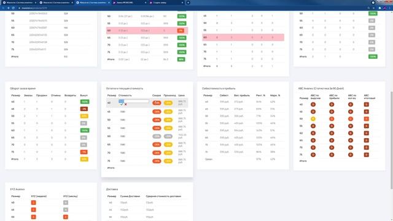
Task: Click the cost input field for size 40
Action: pos(134,101)
